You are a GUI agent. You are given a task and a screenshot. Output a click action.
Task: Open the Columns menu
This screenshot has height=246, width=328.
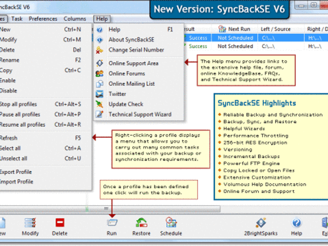pos(75,19)
